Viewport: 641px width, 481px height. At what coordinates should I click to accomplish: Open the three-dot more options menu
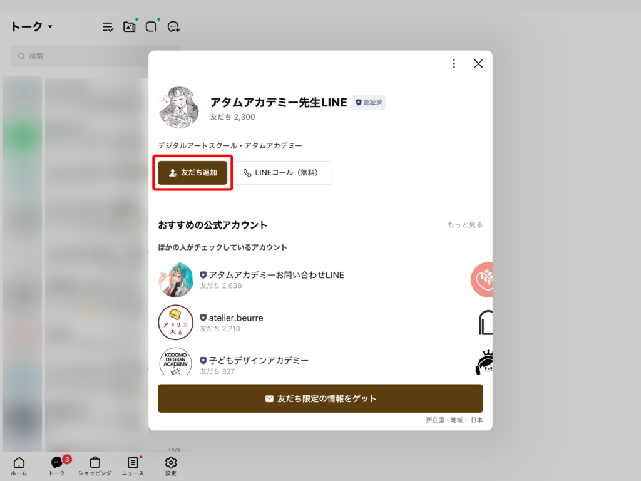click(454, 63)
